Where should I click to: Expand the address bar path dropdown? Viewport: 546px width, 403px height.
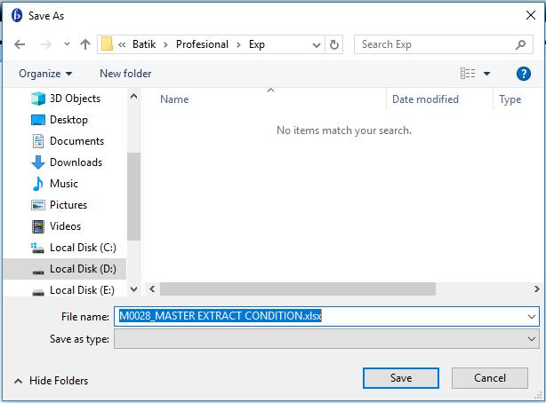(x=315, y=44)
